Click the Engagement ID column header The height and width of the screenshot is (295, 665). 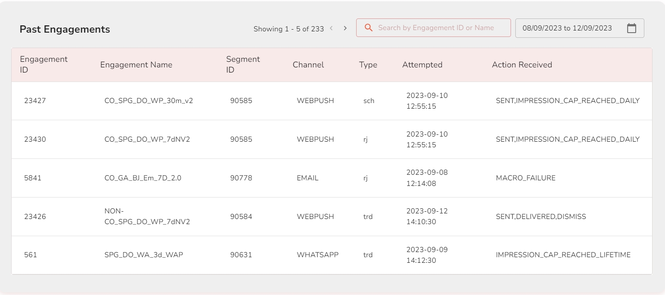click(43, 65)
